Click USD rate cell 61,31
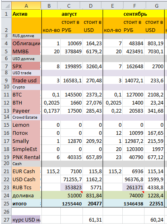167x224 pixels. tap(93, 220)
